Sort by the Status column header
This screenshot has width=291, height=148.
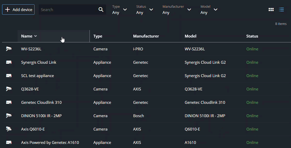252,36
